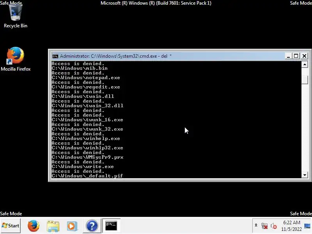Click the Show desktop button

coord(307,226)
